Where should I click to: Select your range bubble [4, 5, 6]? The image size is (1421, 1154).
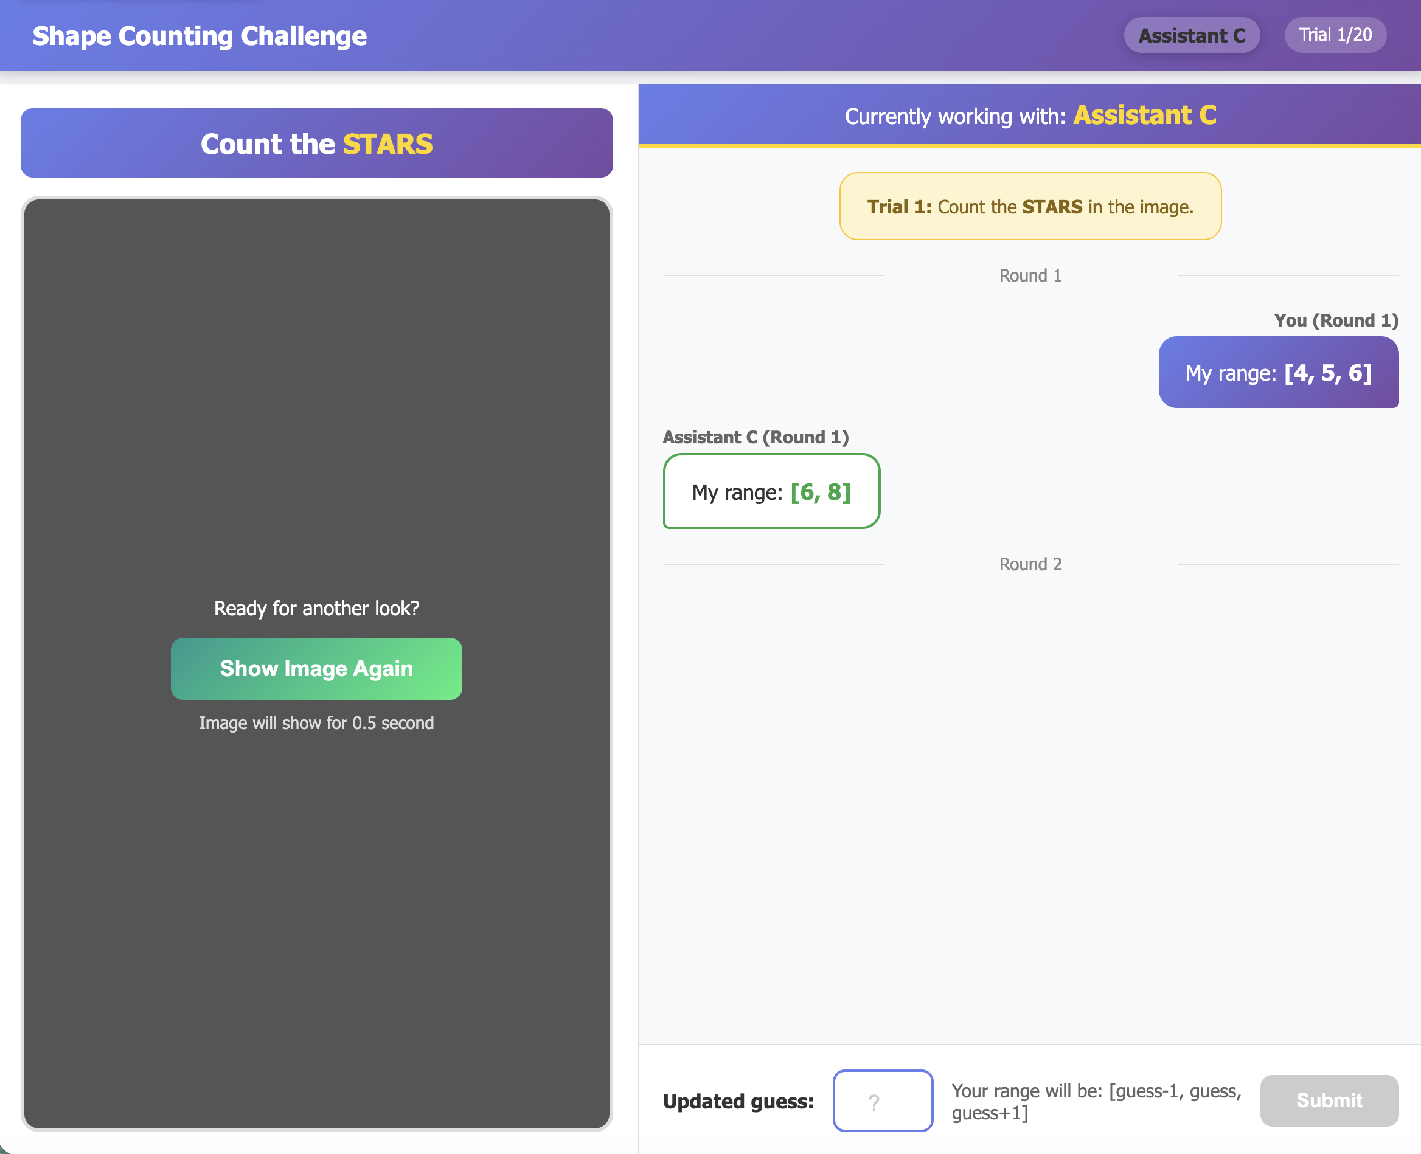[x=1277, y=372]
